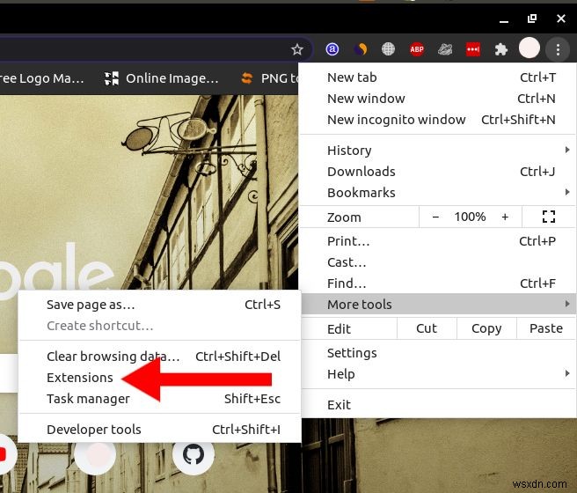The image size is (577, 493).
Task: Open the pale pink shortcut tile
Action: 95,455
